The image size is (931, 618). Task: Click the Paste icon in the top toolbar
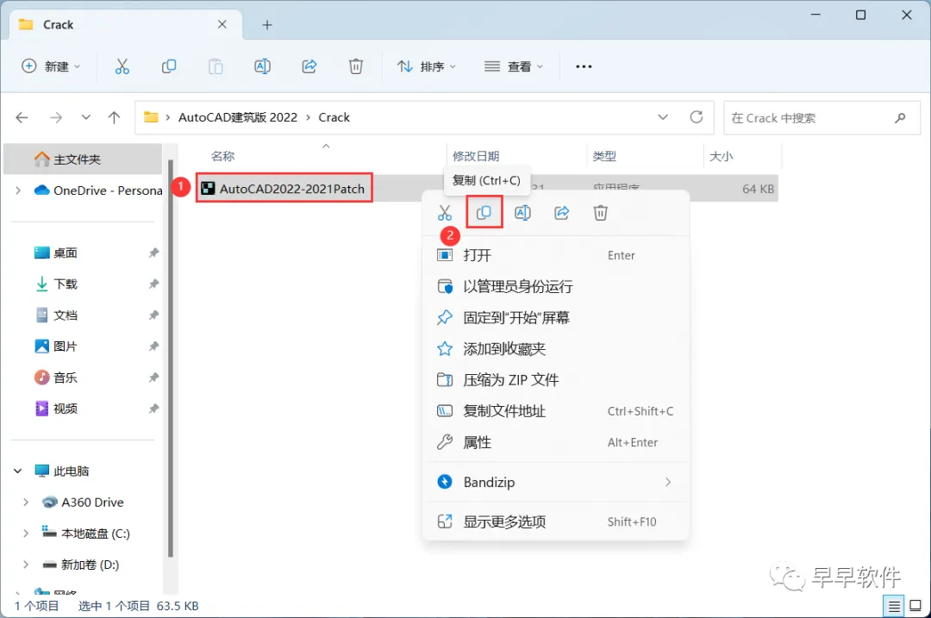(x=216, y=66)
